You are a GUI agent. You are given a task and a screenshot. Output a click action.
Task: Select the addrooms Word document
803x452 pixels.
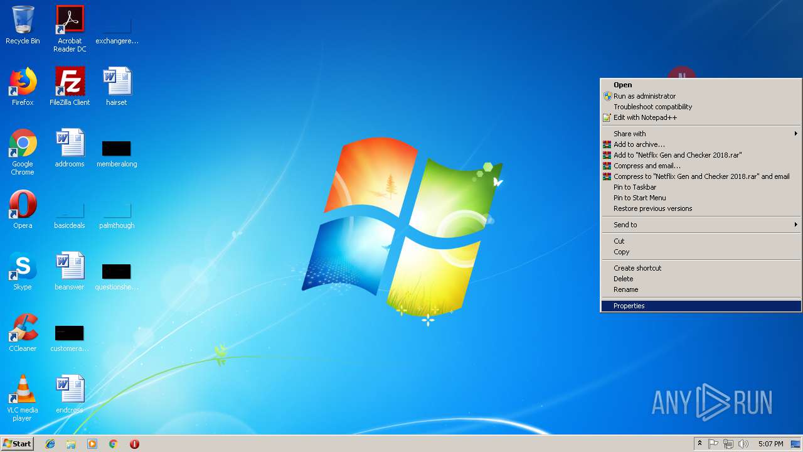tap(70, 148)
